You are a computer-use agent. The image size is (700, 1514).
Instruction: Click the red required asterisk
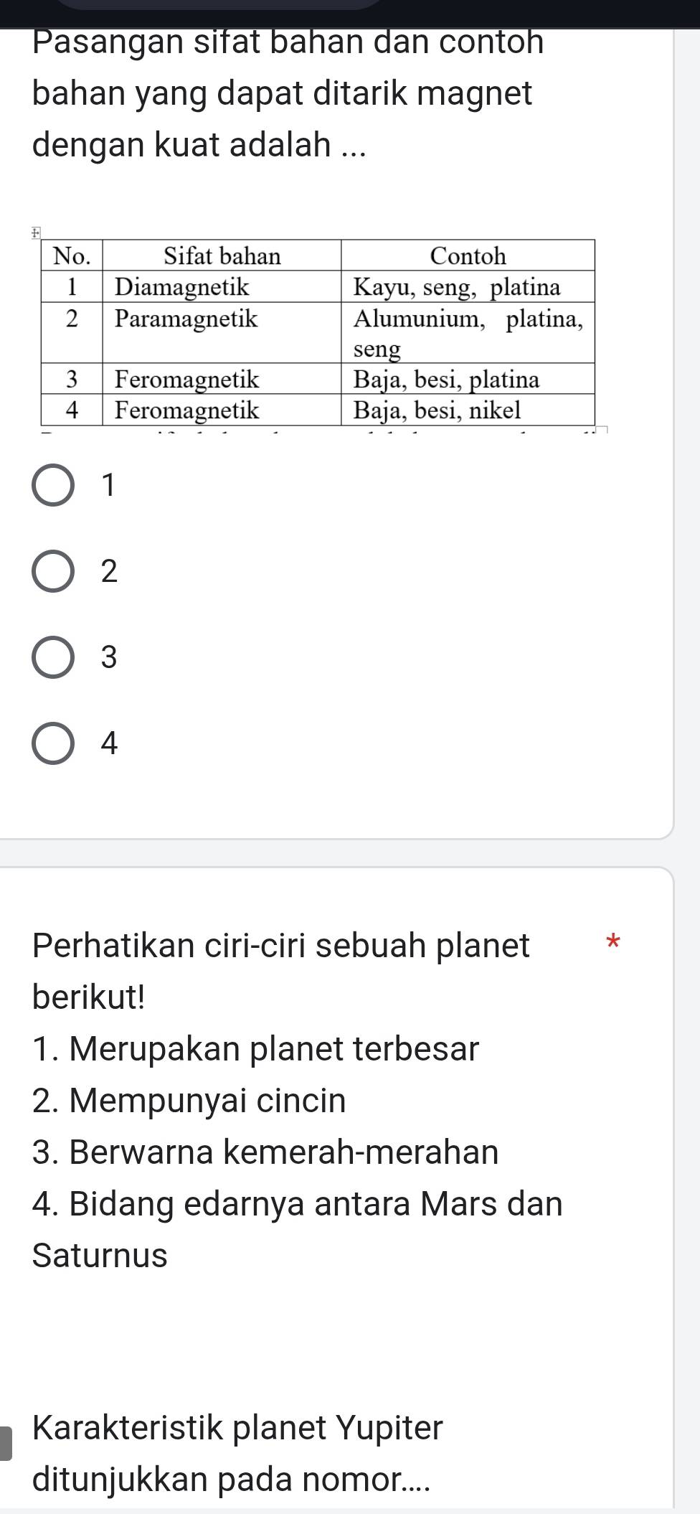click(611, 941)
